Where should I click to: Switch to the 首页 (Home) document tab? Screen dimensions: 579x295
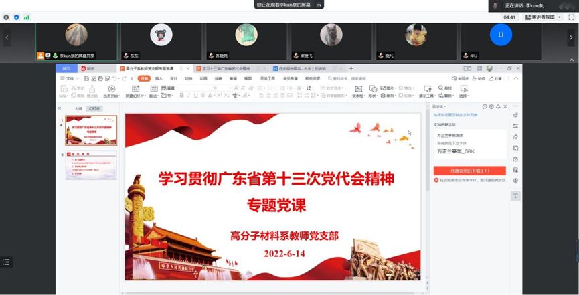66,68
